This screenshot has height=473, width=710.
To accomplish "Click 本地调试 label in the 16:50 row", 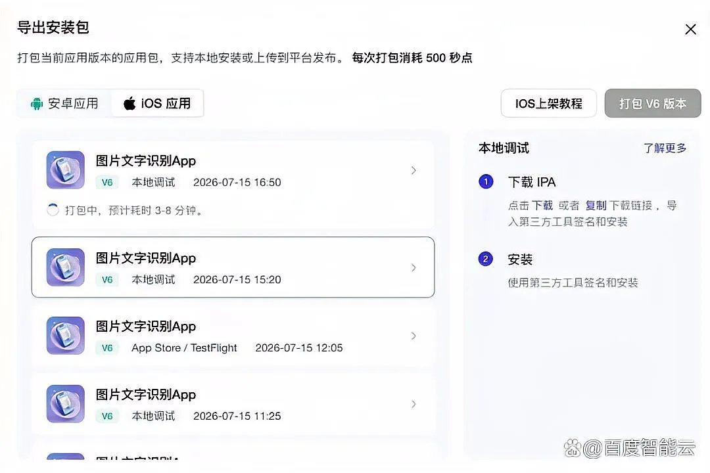I will pyautogui.click(x=153, y=183).
